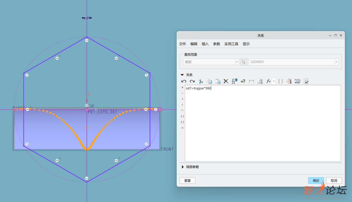Viewport: 352px width, 202px height.
Task: Select the FRONT plane label
Action: click(x=167, y=149)
